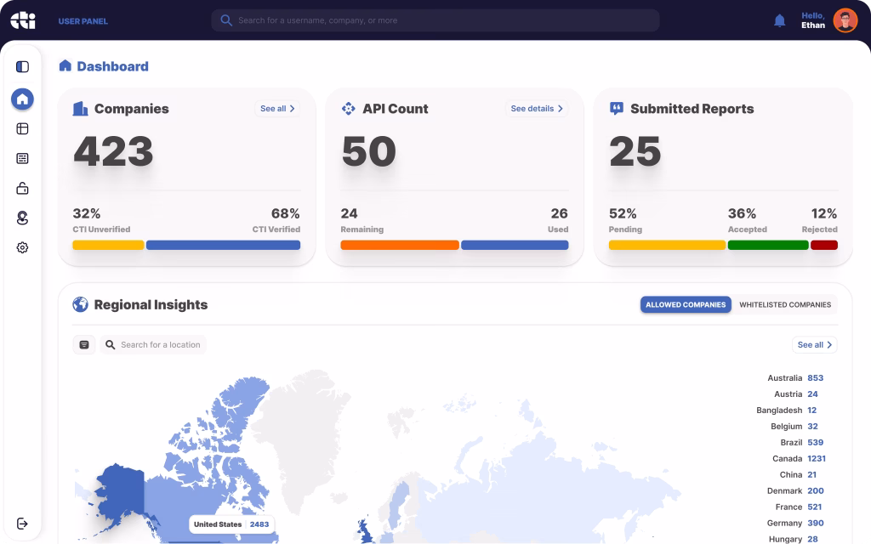Toggle the list view icon beside the location search
The height and width of the screenshot is (544, 871).
pyautogui.click(x=84, y=345)
